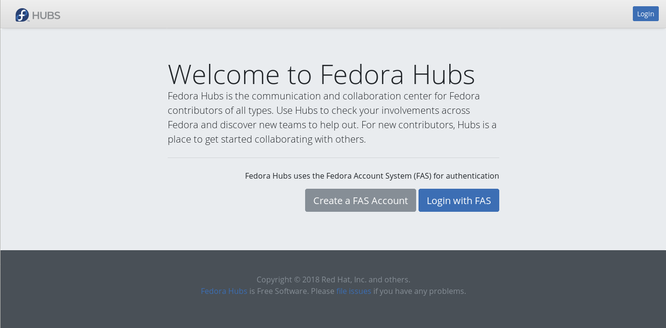This screenshot has width=666, height=328.
Task: Click the Create a FAS Account button
Action: pos(360,200)
